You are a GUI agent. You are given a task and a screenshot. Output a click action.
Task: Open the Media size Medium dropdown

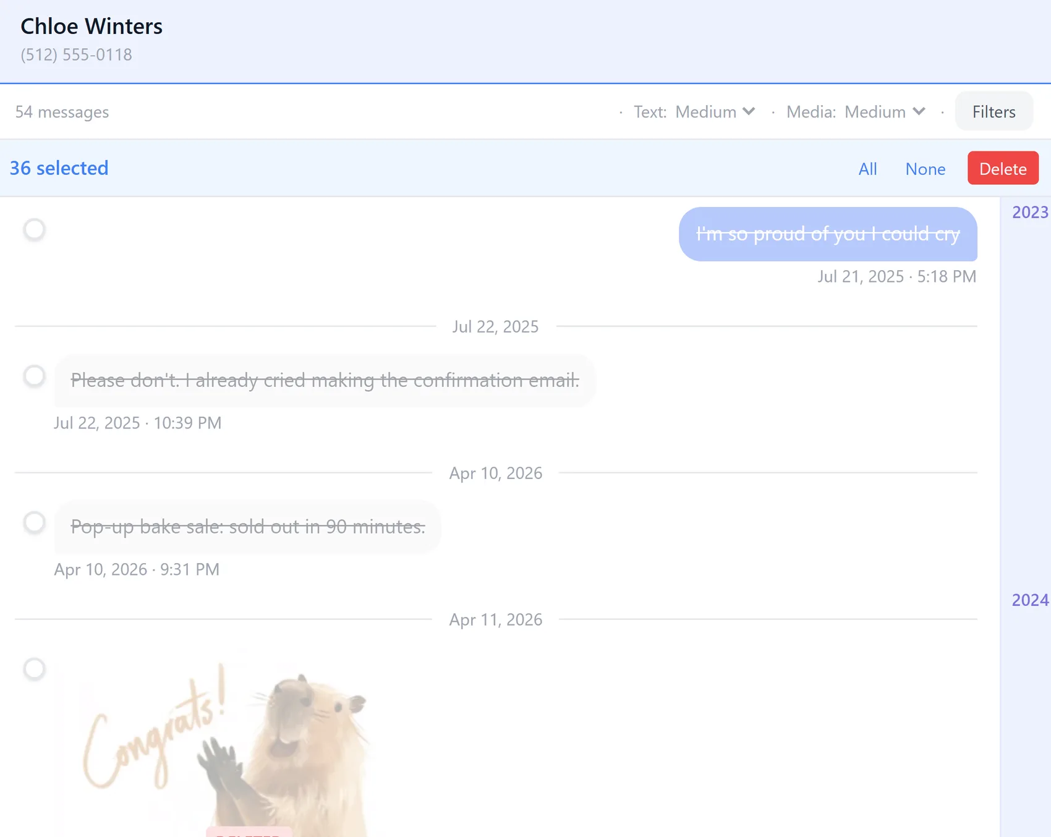click(885, 112)
